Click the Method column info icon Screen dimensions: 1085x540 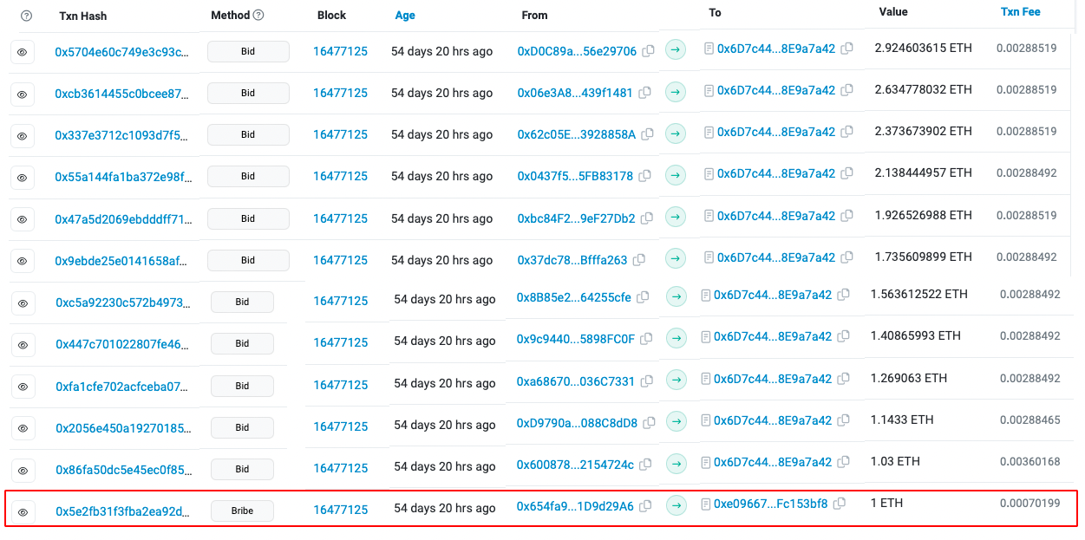(x=258, y=16)
